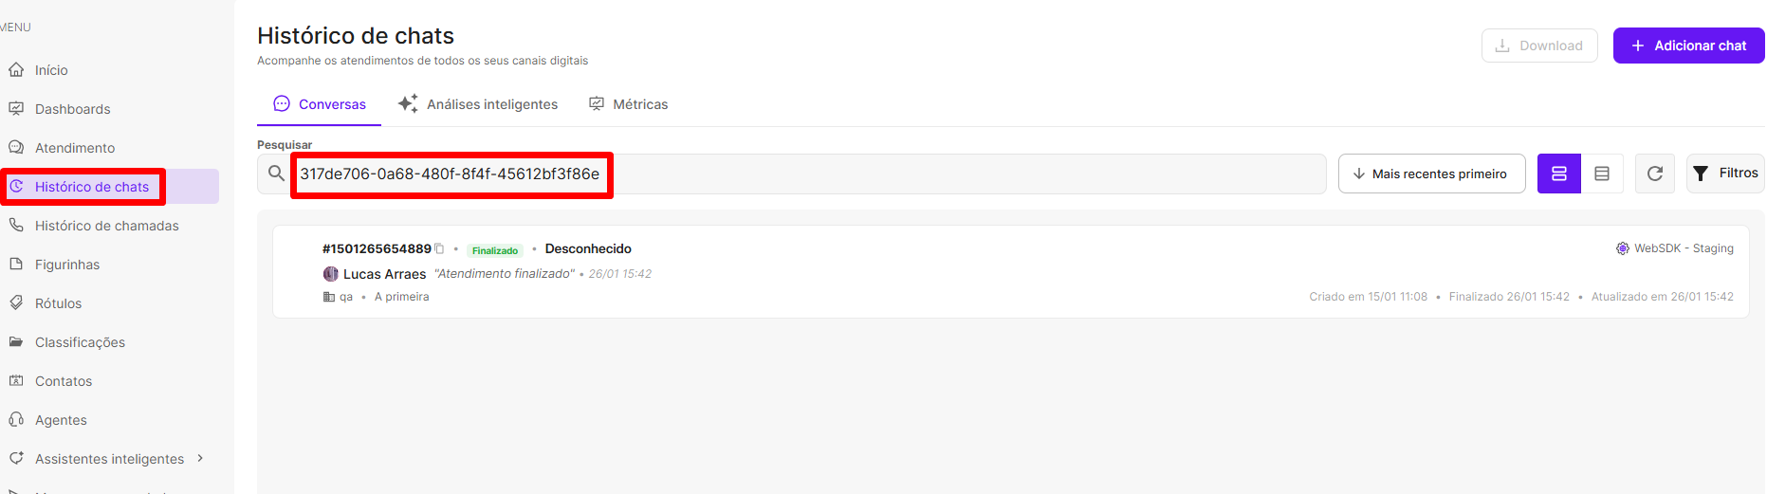This screenshot has width=1767, height=494.
Task: Open Agentes in sidebar
Action: point(61,420)
